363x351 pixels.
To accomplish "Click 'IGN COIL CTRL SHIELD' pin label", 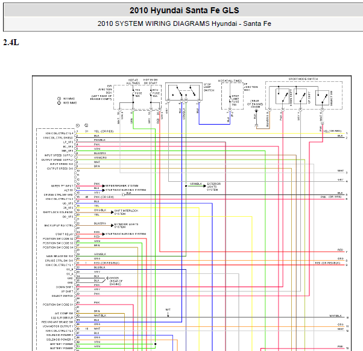I will [58, 138].
